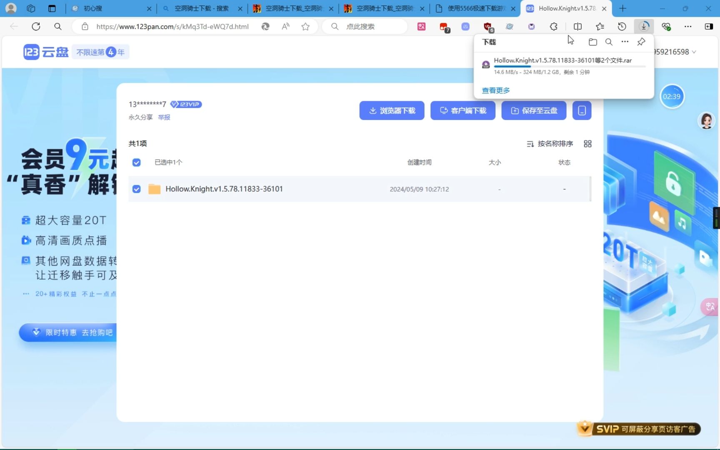Open the sidebar toggle icon at far right

(709, 26)
